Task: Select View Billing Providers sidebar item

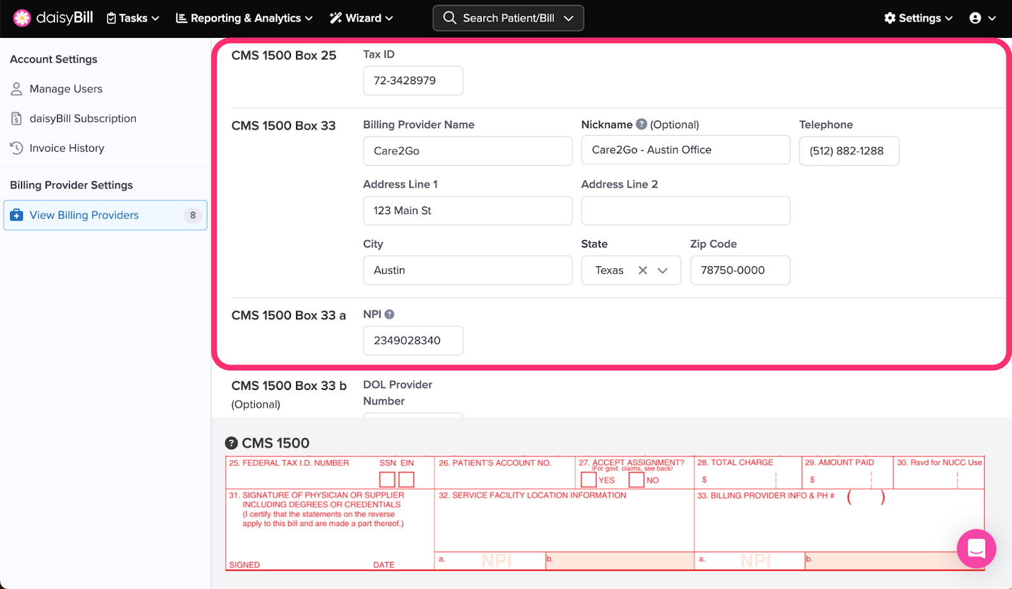Action: point(84,216)
